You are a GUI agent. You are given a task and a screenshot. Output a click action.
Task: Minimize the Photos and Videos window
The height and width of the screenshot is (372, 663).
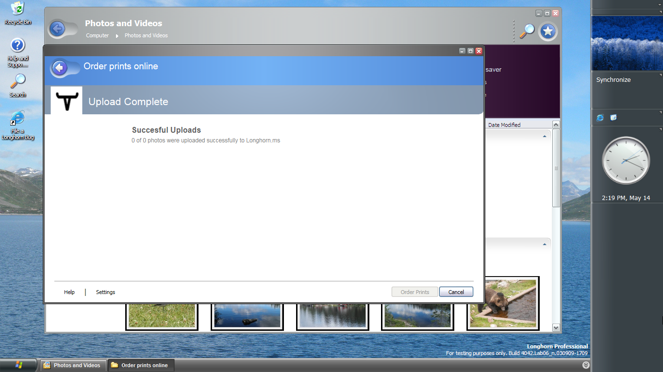coord(539,13)
